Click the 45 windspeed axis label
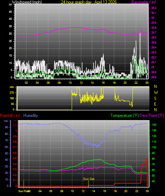Viewport: 165px width, 196px height. (x=11, y=12)
